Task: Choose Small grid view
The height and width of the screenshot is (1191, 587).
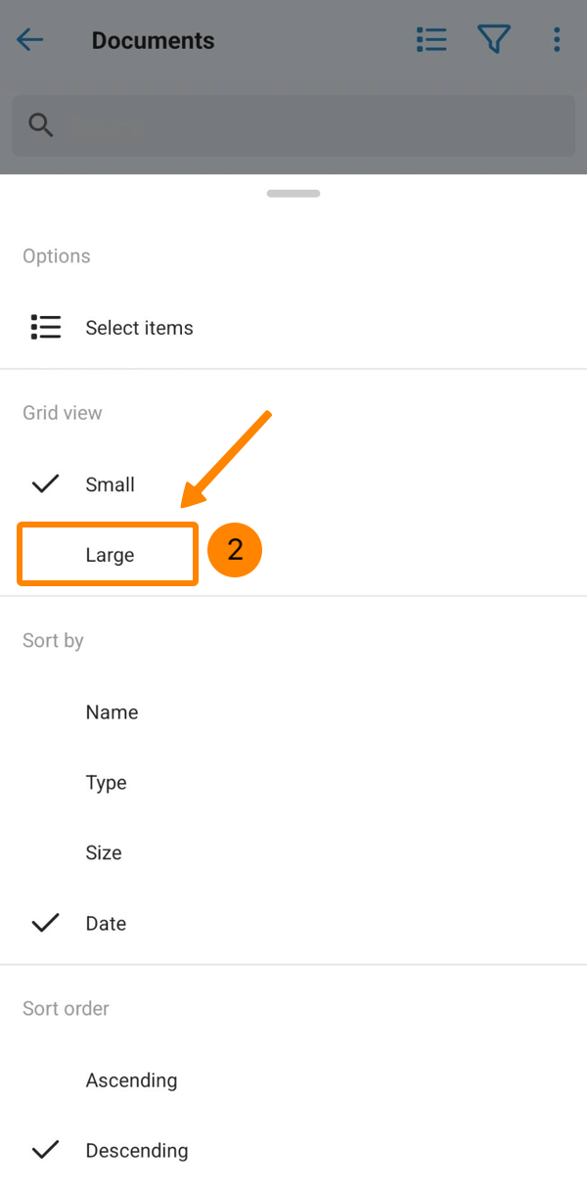Action: coord(110,484)
